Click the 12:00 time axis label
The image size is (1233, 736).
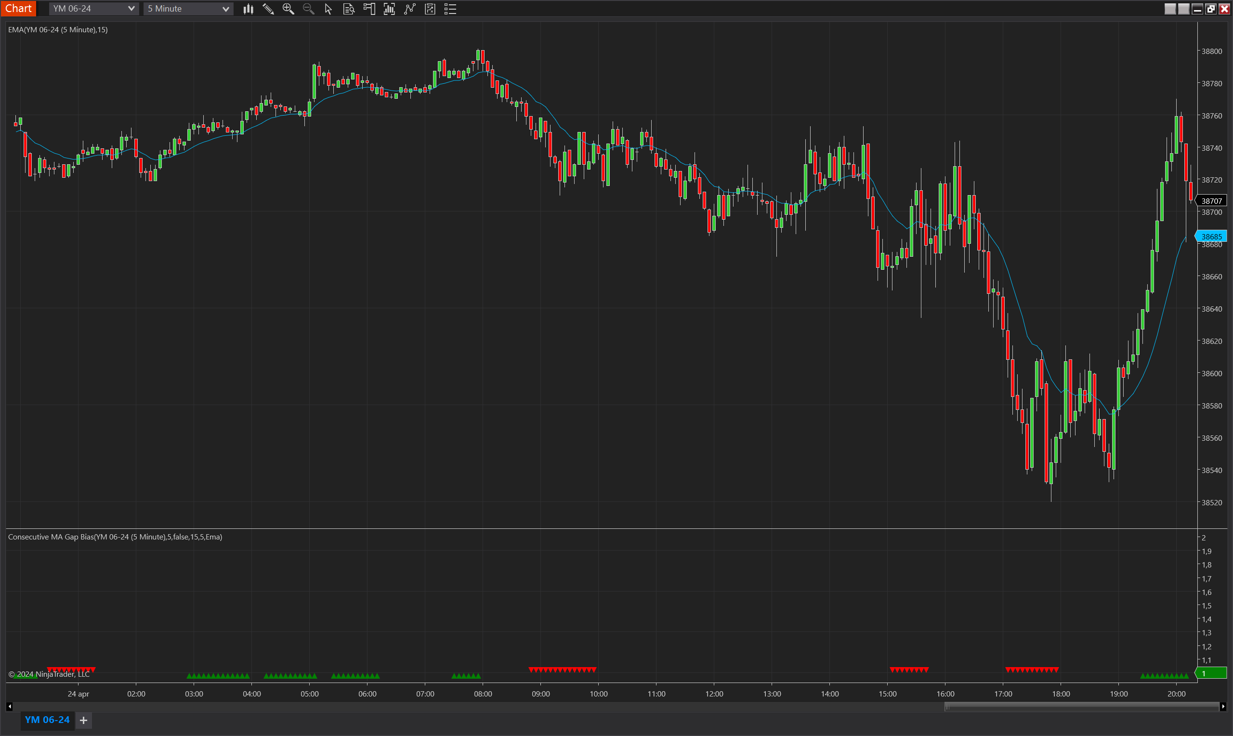(x=714, y=694)
